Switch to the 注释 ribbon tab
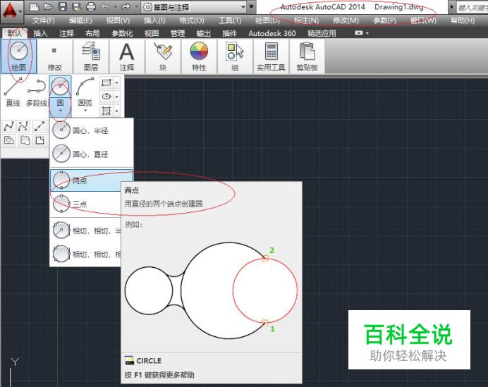 (x=66, y=33)
